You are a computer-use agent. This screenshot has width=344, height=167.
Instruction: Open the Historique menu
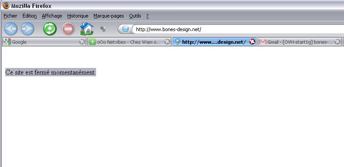click(x=78, y=16)
